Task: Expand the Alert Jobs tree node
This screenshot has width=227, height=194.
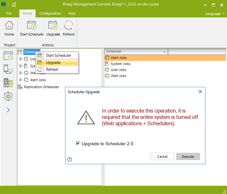Action: pyautogui.click(x=20, y=80)
